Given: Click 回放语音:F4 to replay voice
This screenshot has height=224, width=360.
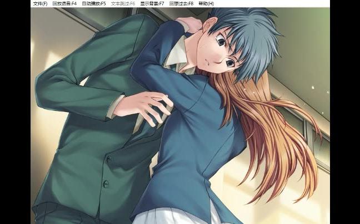Looking at the screenshot, I should point(64,3).
